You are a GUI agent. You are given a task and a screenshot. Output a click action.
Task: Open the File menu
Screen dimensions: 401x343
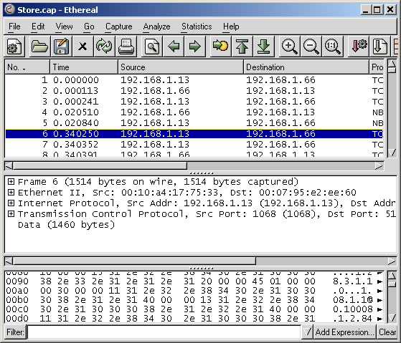(14, 26)
